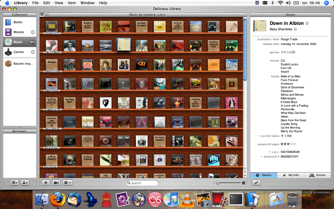334x209 pixels.
Task: Add a new item with plus button
Action: 46,183
